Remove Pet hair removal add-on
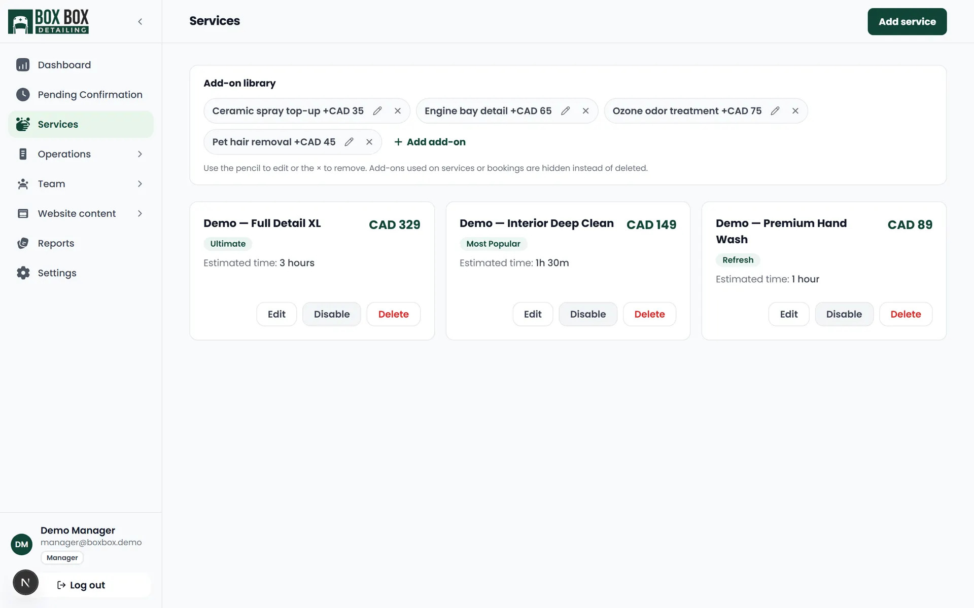 pyautogui.click(x=369, y=142)
